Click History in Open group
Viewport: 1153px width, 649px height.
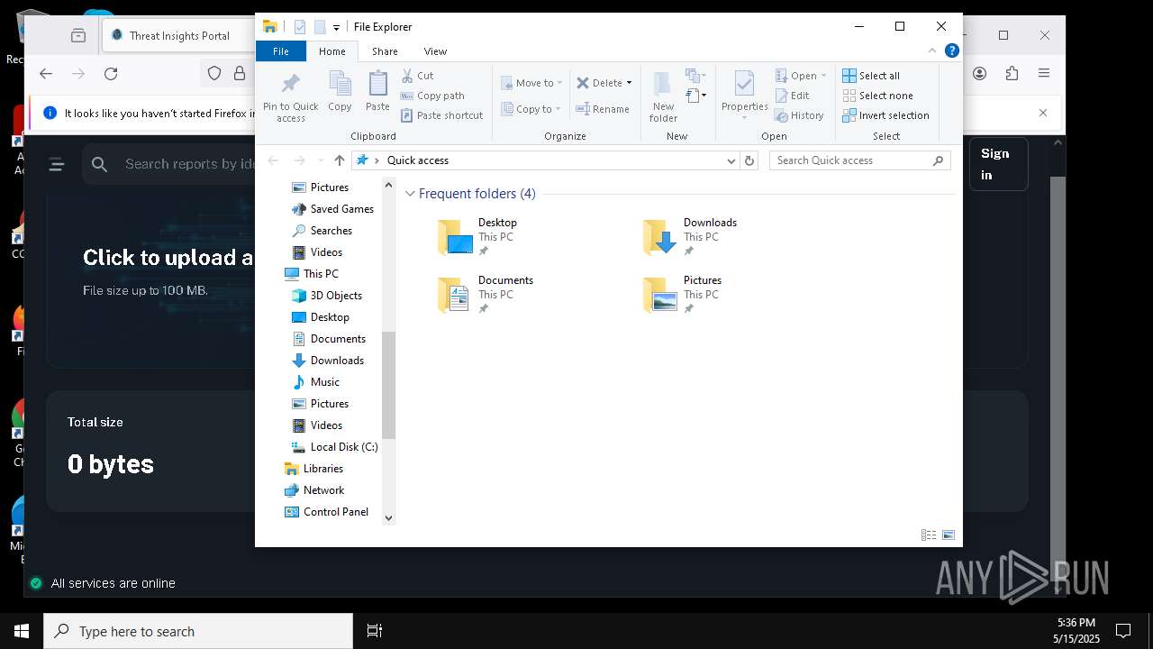coord(800,115)
